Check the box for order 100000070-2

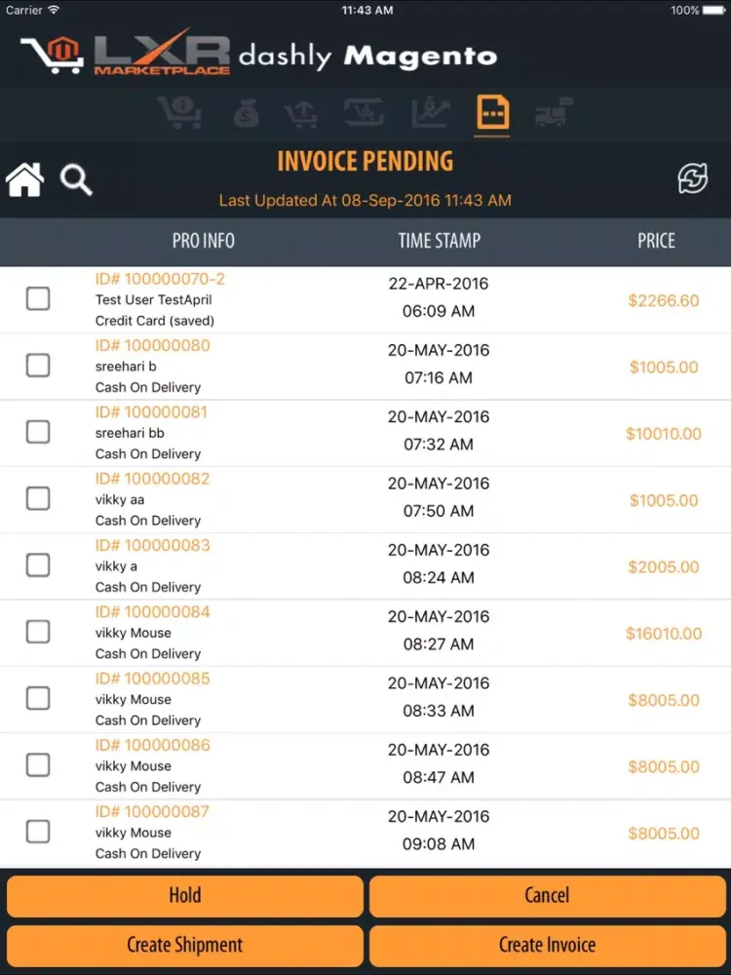pos(38,299)
